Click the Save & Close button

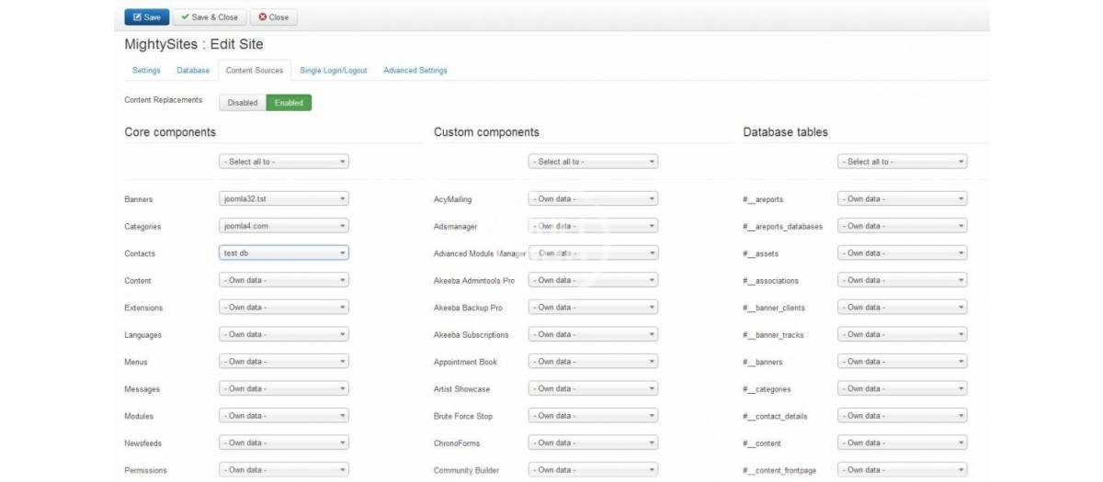(209, 17)
